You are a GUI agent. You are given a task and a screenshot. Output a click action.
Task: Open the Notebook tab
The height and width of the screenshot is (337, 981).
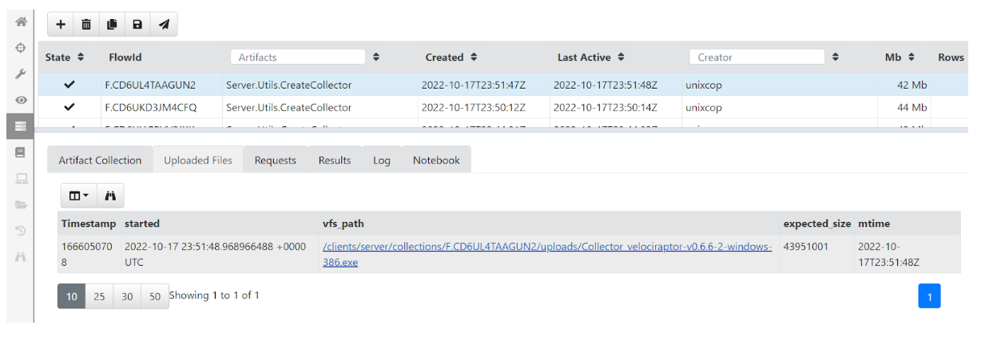[x=436, y=161]
